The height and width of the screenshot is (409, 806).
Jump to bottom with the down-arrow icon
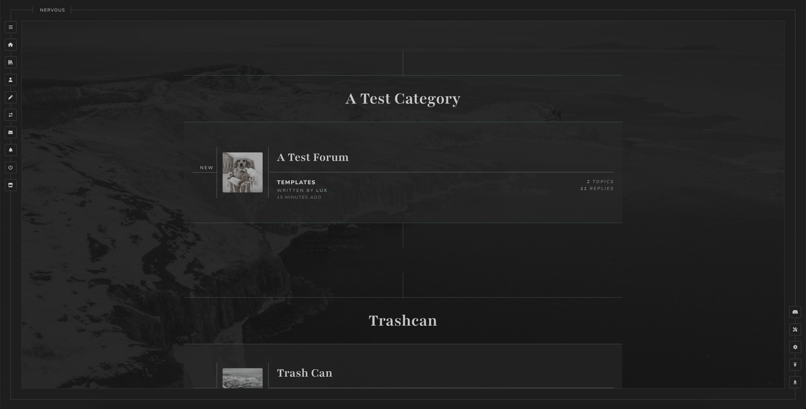coord(795,382)
